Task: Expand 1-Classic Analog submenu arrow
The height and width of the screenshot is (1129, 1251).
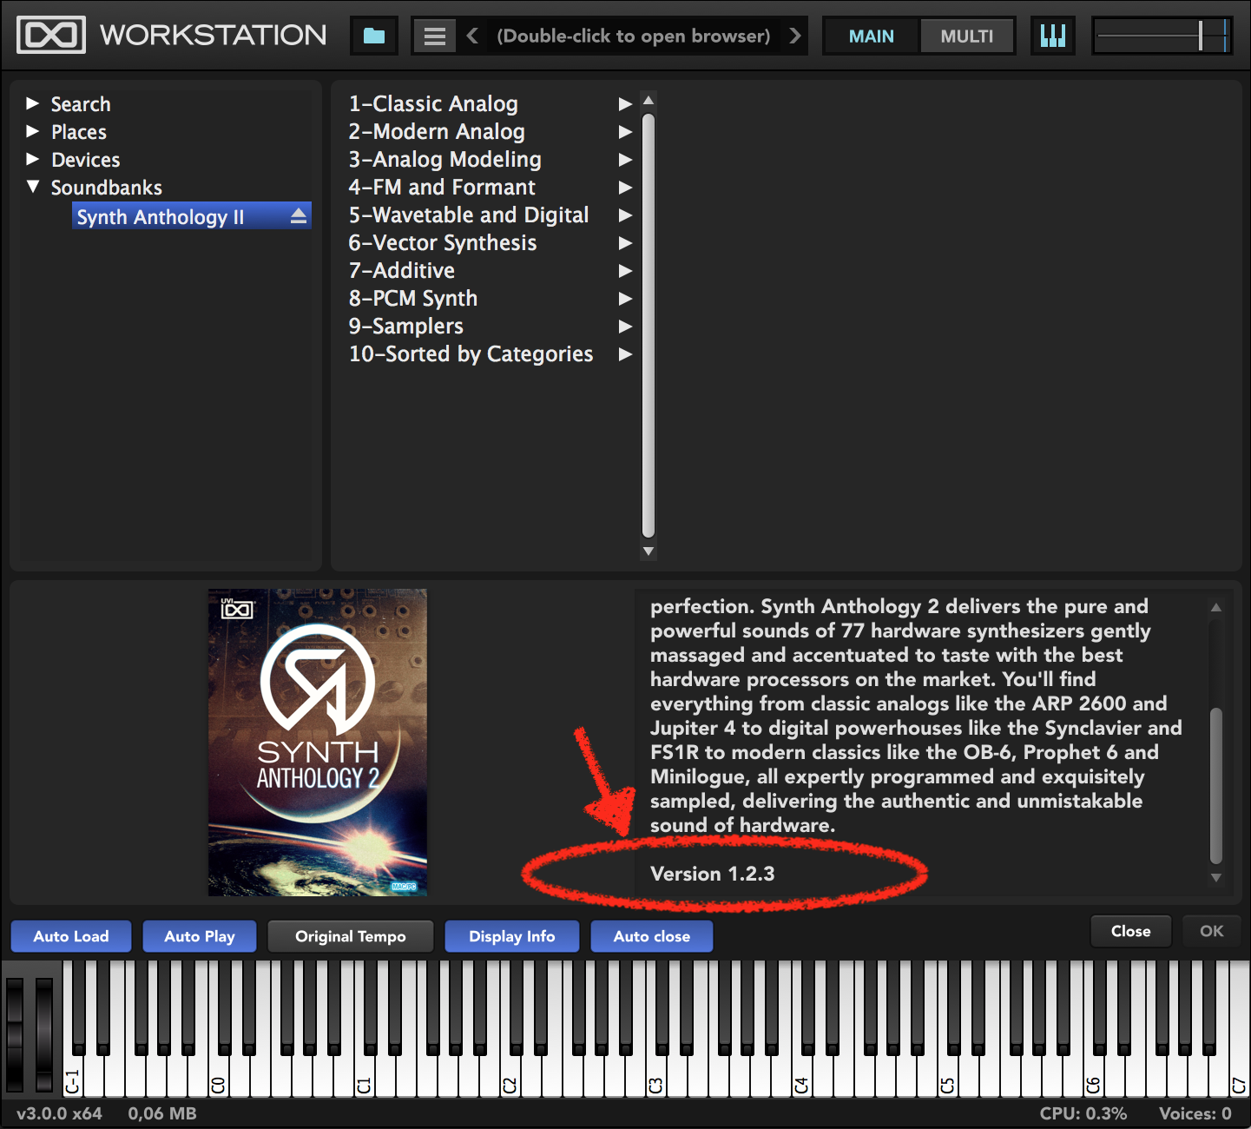Action: click(x=625, y=104)
